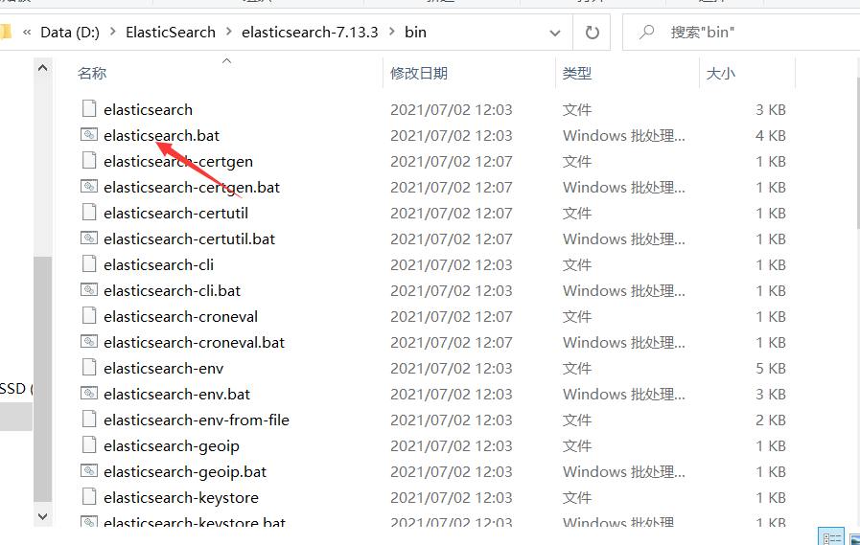The width and height of the screenshot is (860, 545).
Task: Select elasticsearch-geoip file name
Action: [x=172, y=445]
